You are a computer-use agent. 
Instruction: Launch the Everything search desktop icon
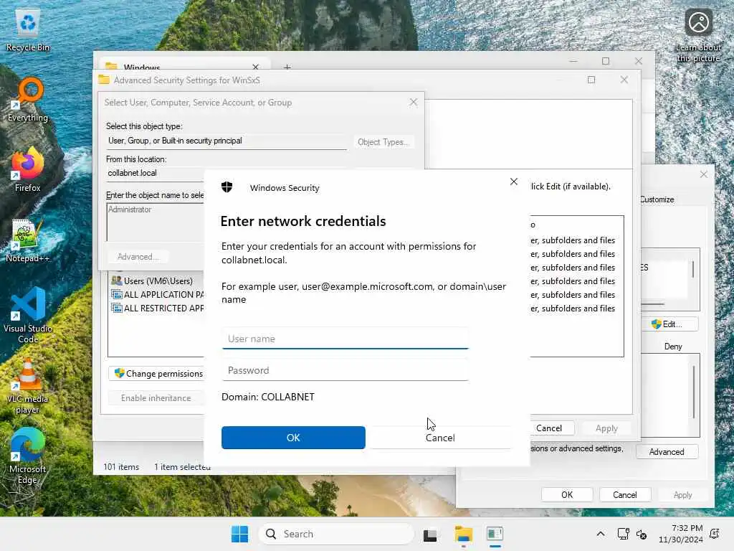(28, 100)
